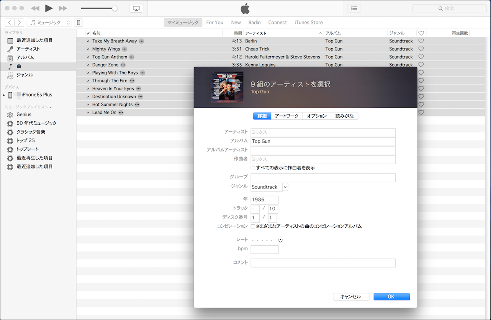Open more options for Through The Fire

click(132, 81)
